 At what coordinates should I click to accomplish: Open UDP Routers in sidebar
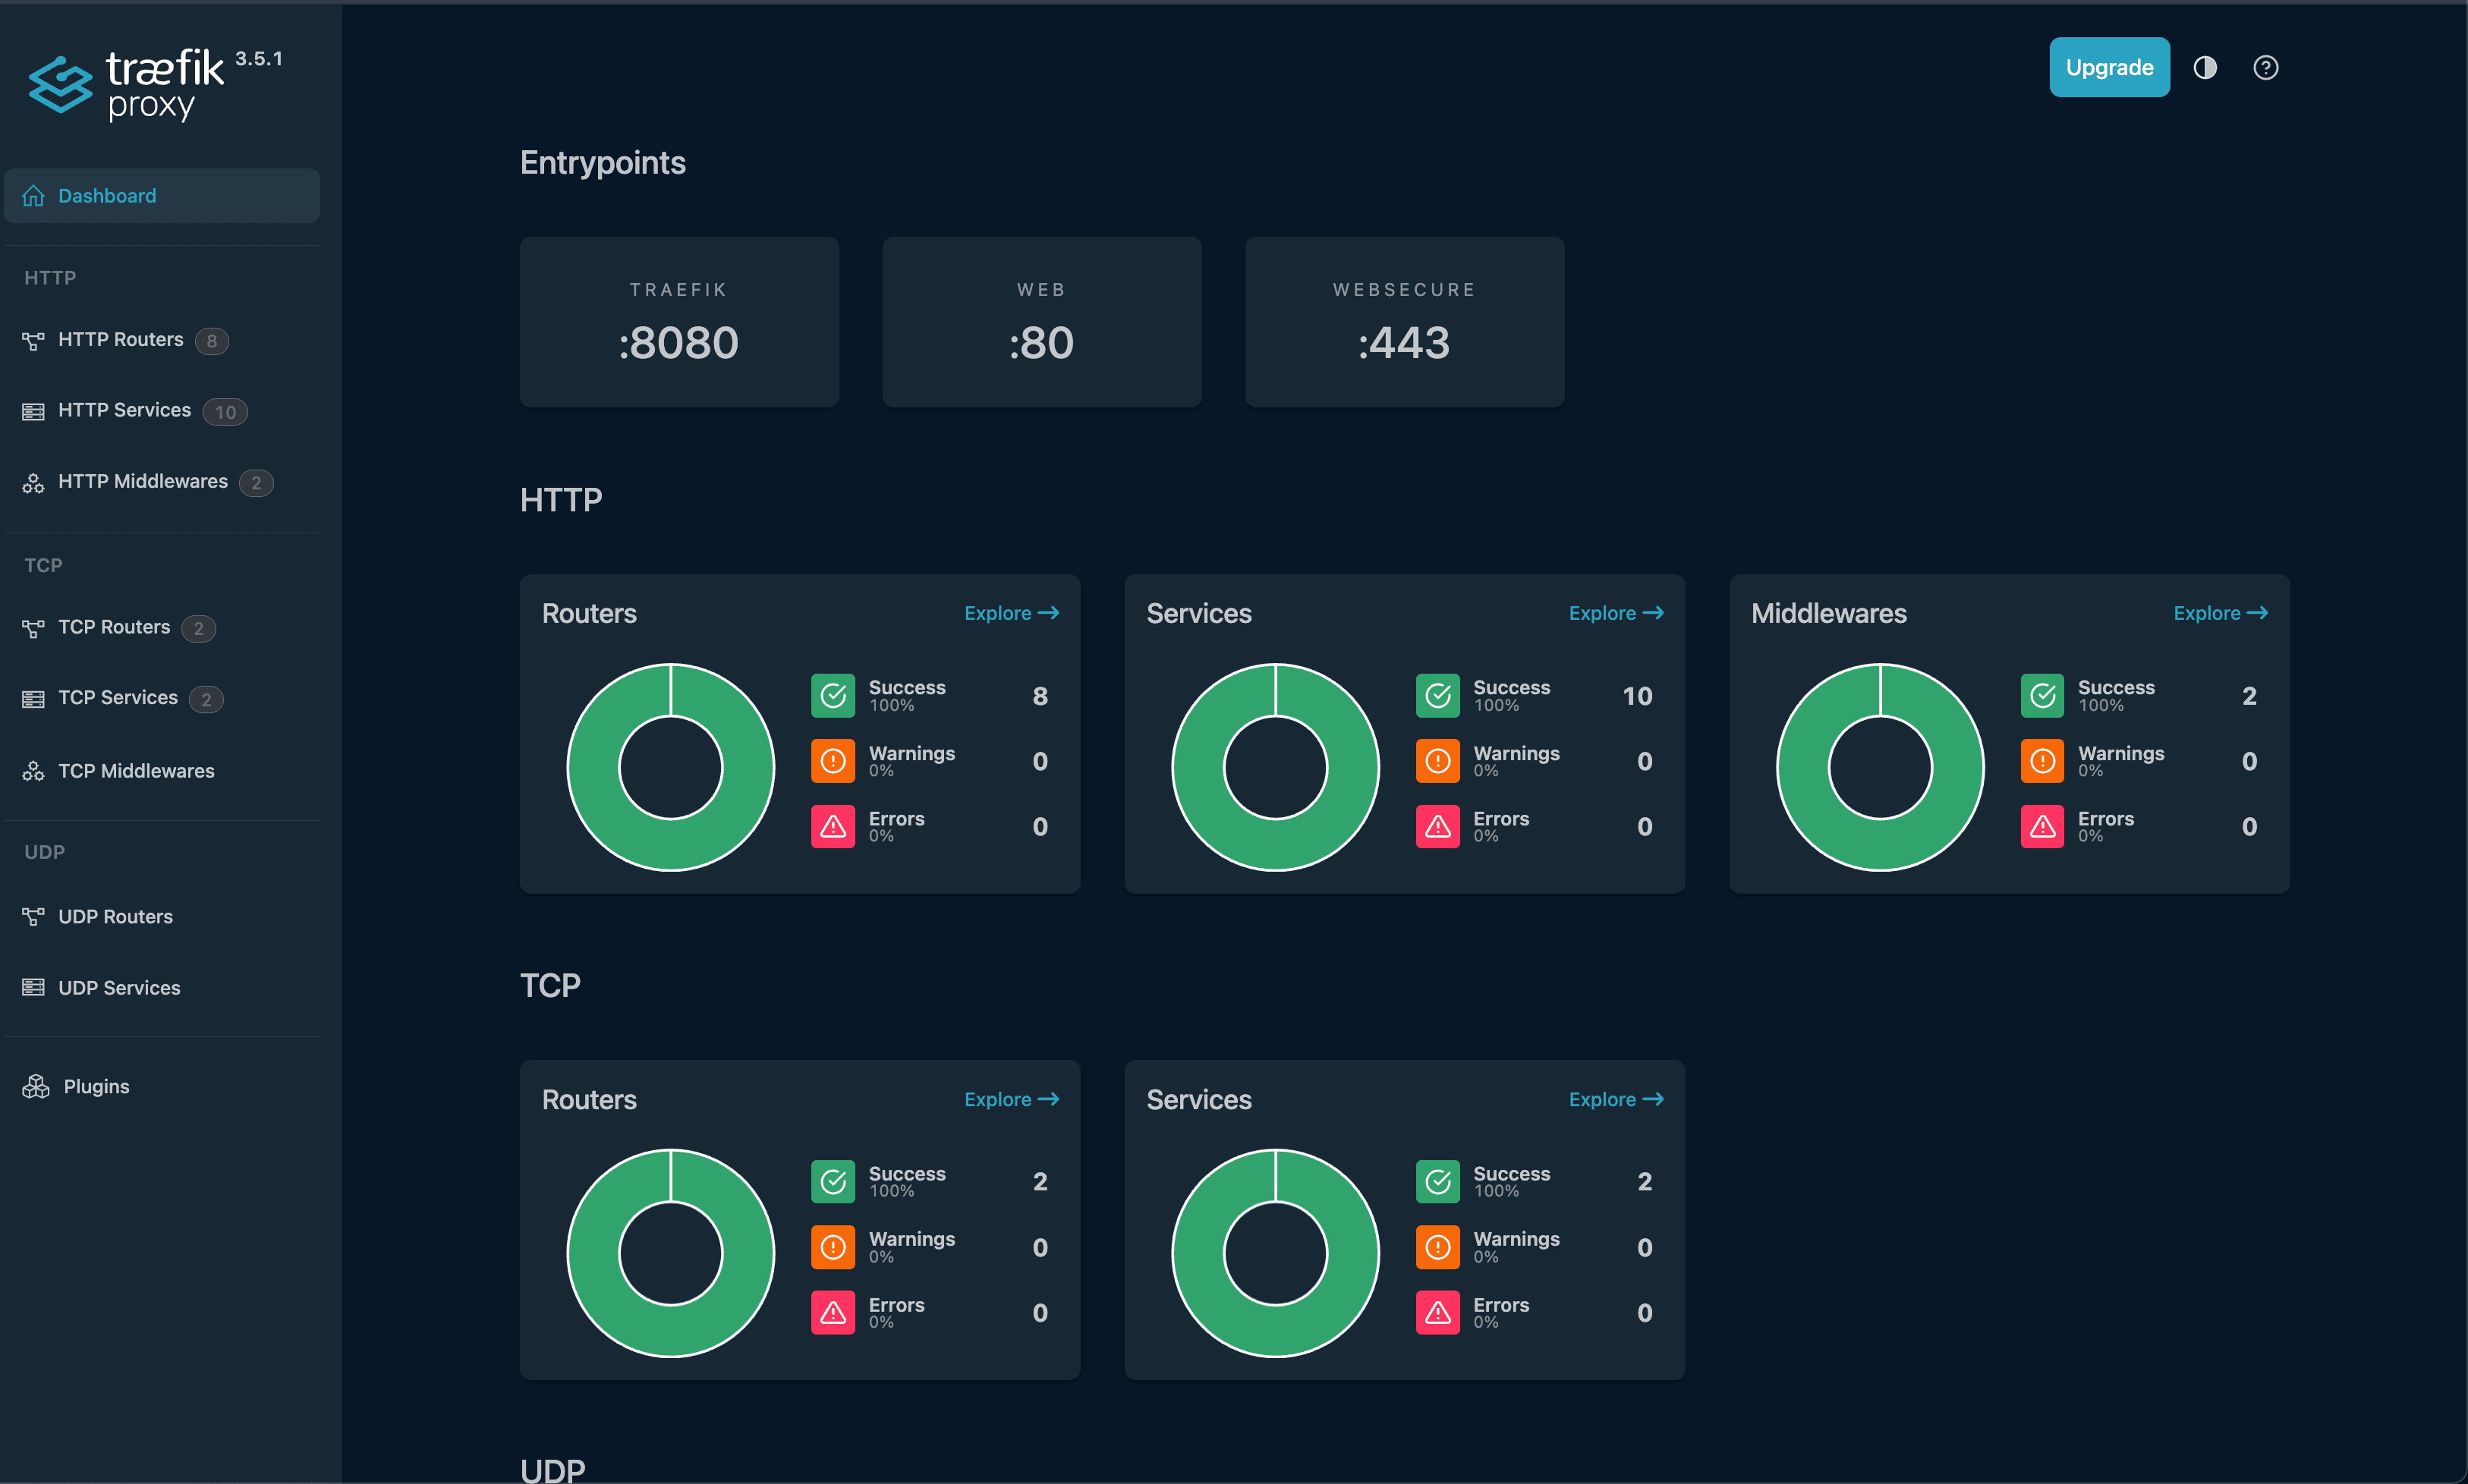(x=162, y=917)
